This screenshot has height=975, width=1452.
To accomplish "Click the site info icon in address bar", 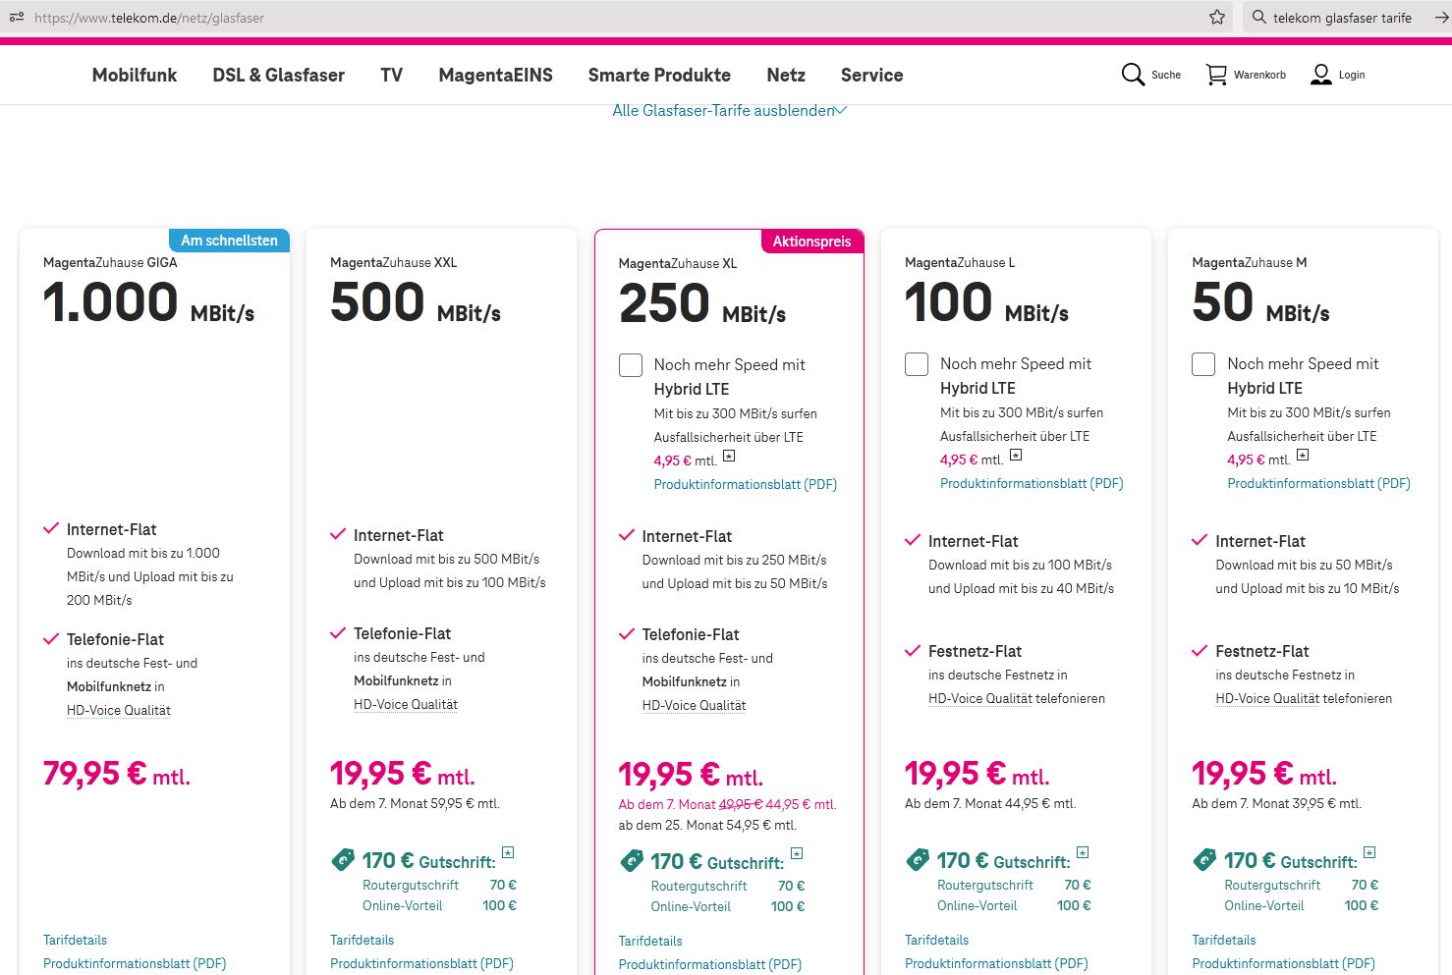I will pyautogui.click(x=16, y=17).
